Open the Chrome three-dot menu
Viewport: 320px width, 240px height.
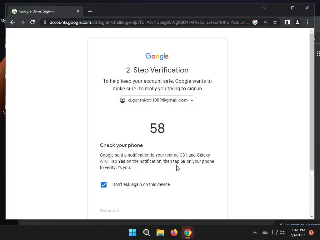[307, 22]
